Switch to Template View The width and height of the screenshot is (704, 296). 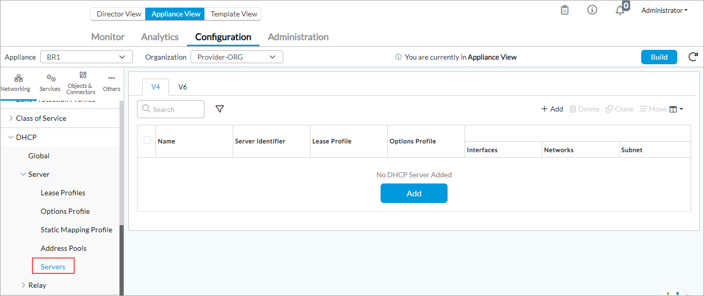click(234, 14)
